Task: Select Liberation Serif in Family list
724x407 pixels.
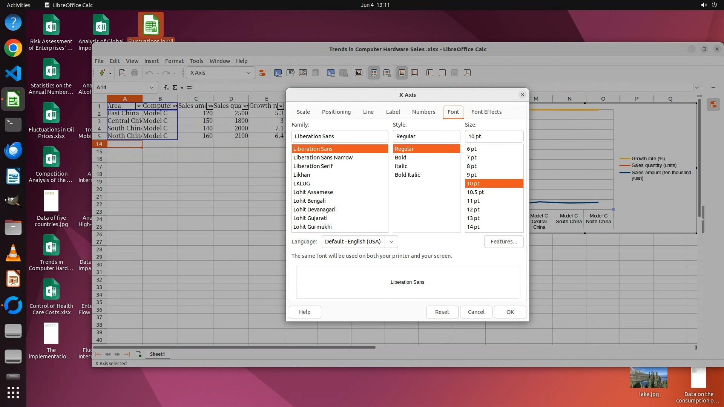Action: 313,166
